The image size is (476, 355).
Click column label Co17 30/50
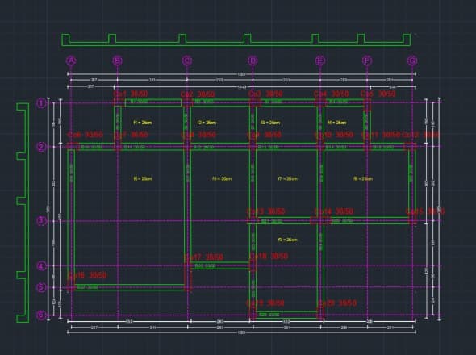[x=203, y=257]
